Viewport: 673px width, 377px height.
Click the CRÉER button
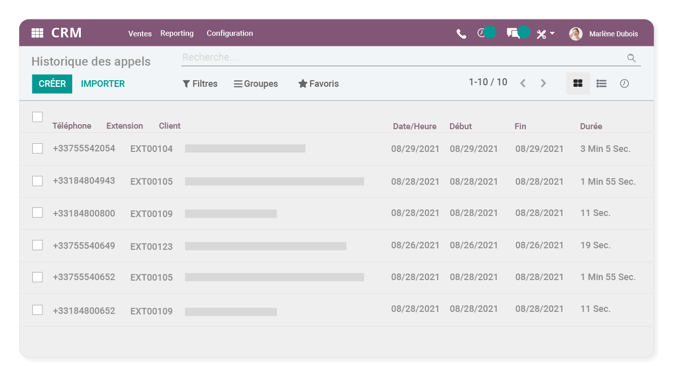point(52,84)
